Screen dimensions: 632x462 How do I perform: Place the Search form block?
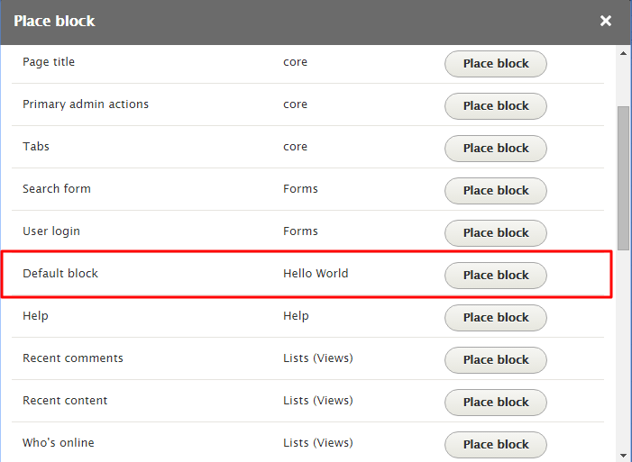click(x=496, y=191)
